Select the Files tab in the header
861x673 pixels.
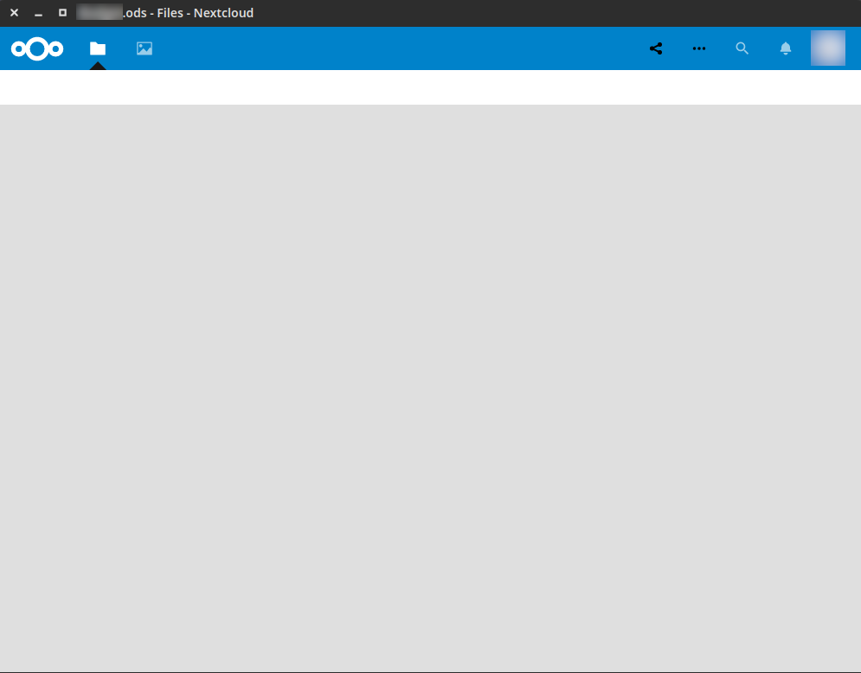click(97, 48)
